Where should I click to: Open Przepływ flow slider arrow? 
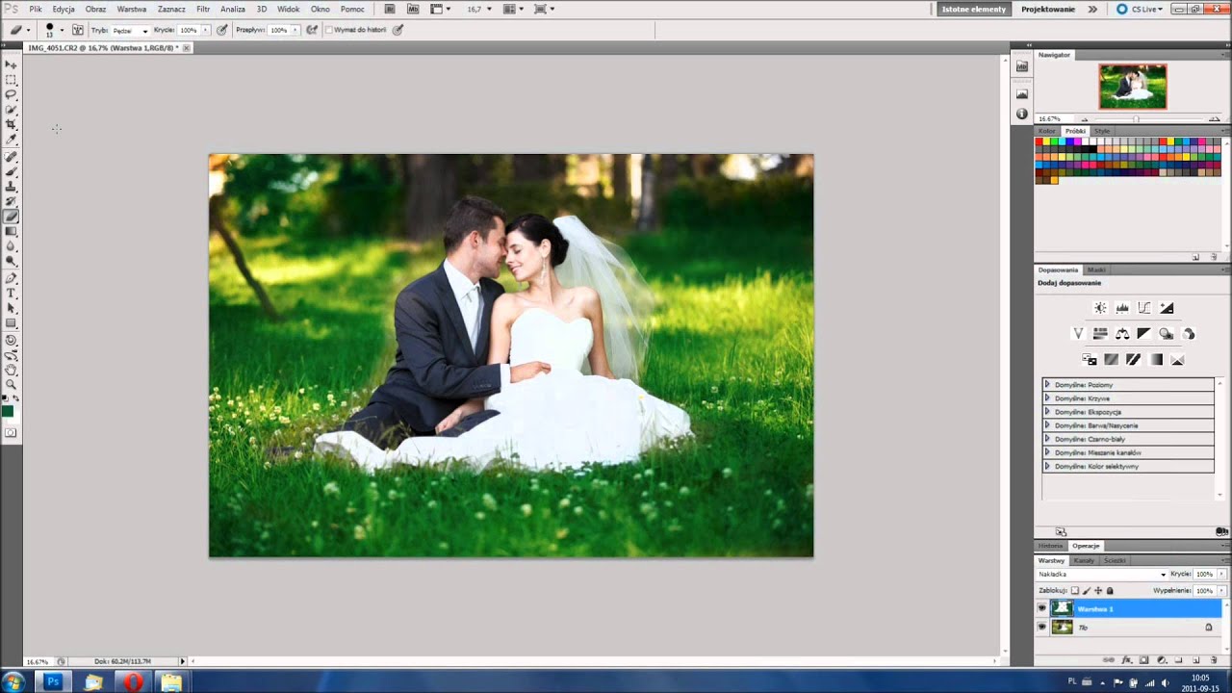click(x=295, y=30)
